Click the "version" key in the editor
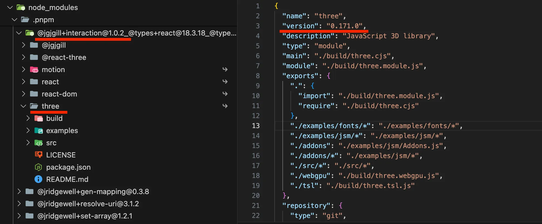Viewport: 542px width, 224px height. (x=300, y=26)
